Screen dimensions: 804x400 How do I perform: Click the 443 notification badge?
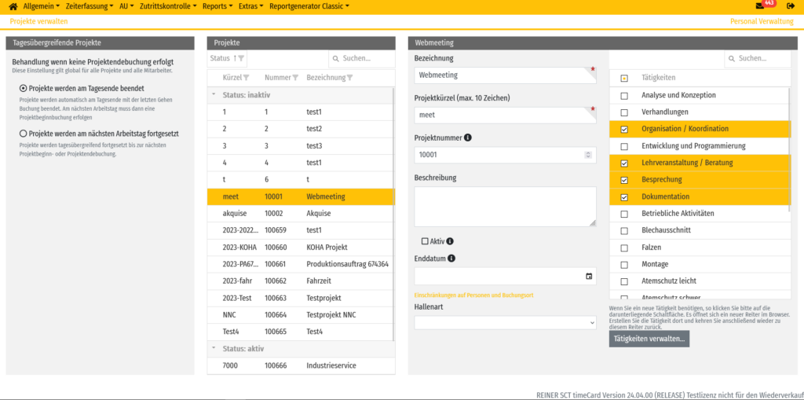click(x=769, y=3)
